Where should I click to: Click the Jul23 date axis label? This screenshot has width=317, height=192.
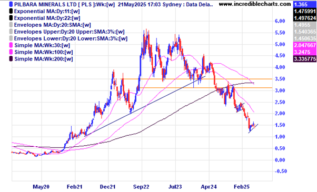click(175, 187)
